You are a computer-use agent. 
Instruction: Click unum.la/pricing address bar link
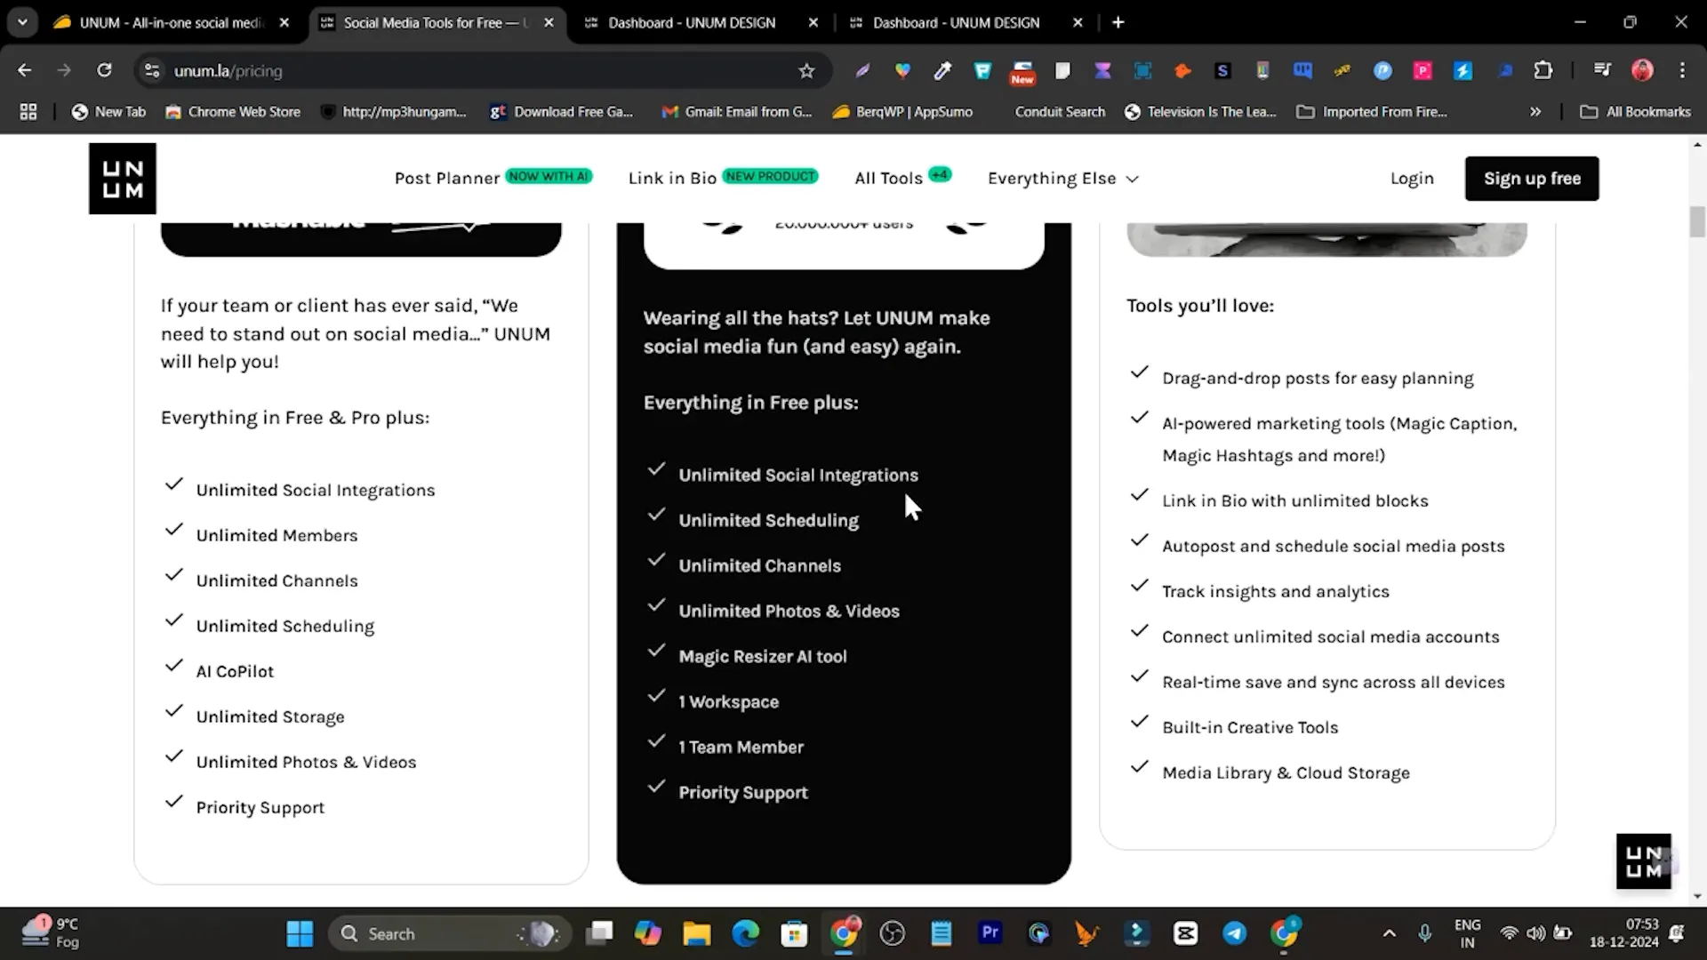pos(228,71)
